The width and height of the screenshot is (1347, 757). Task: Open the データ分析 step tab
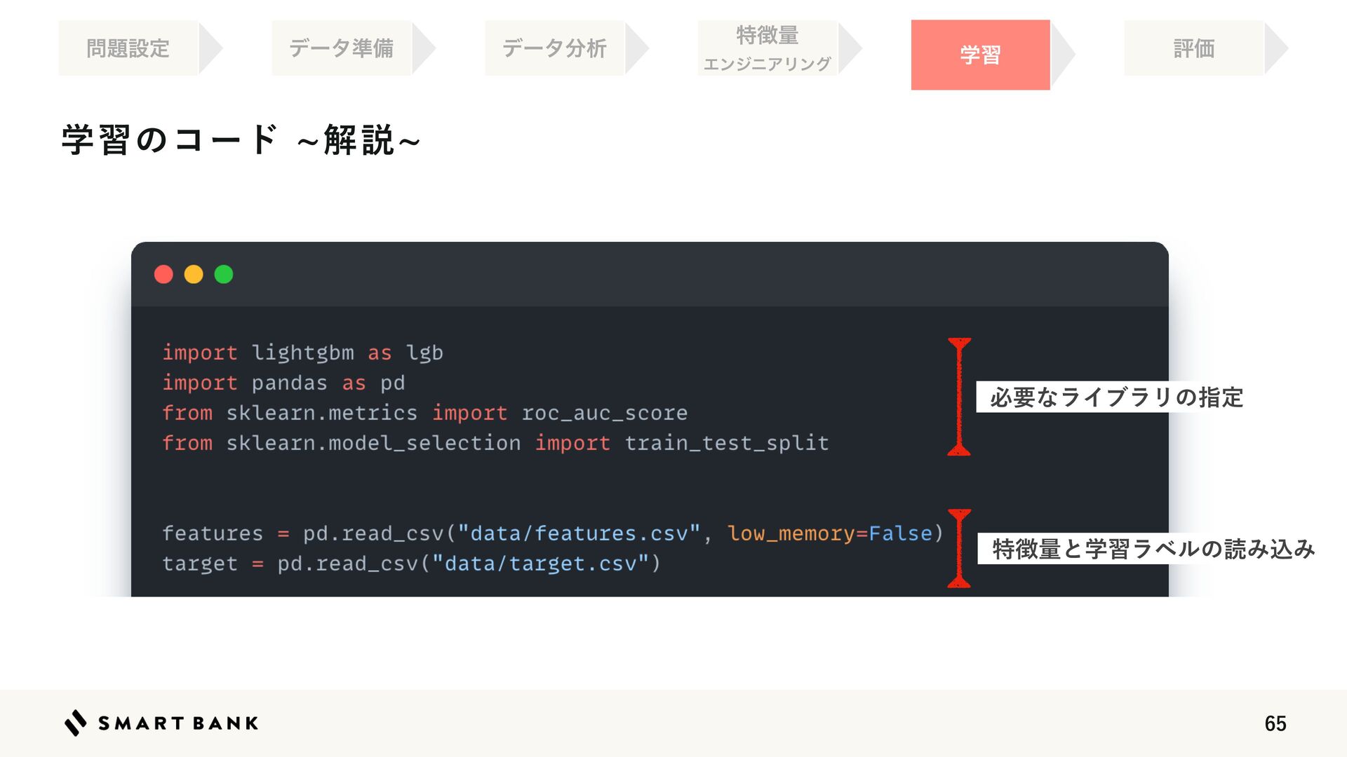click(554, 48)
